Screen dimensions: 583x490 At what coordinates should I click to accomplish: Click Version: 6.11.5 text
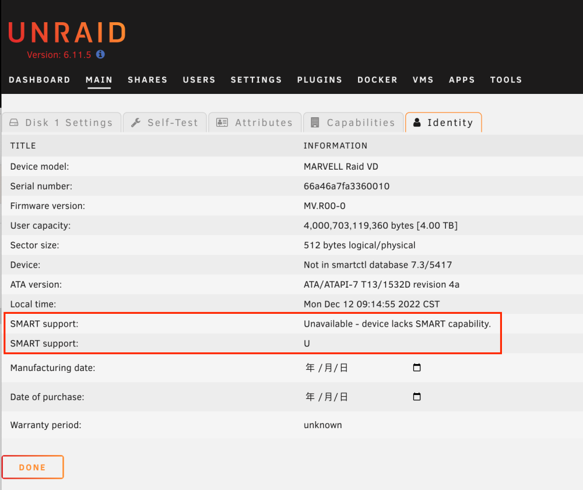pos(59,55)
